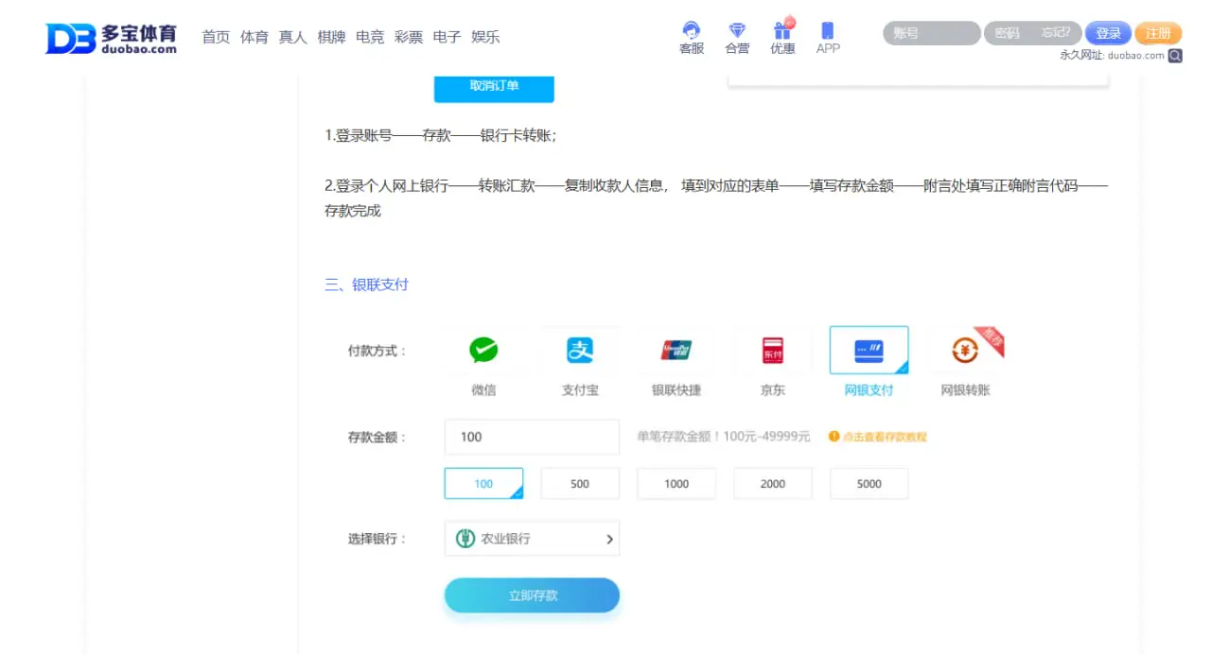This screenshot has width=1211, height=654.
Task: Open the 体育 navigation menu item
Action: tap(254, 37)
